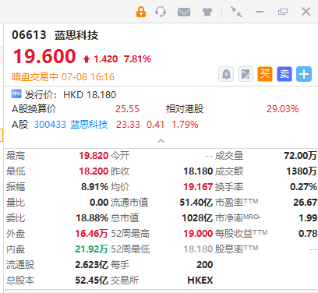Open the stock notes icon
This screenshot has width=318, height=293.
pyautogui.click(x=246, y=74)
